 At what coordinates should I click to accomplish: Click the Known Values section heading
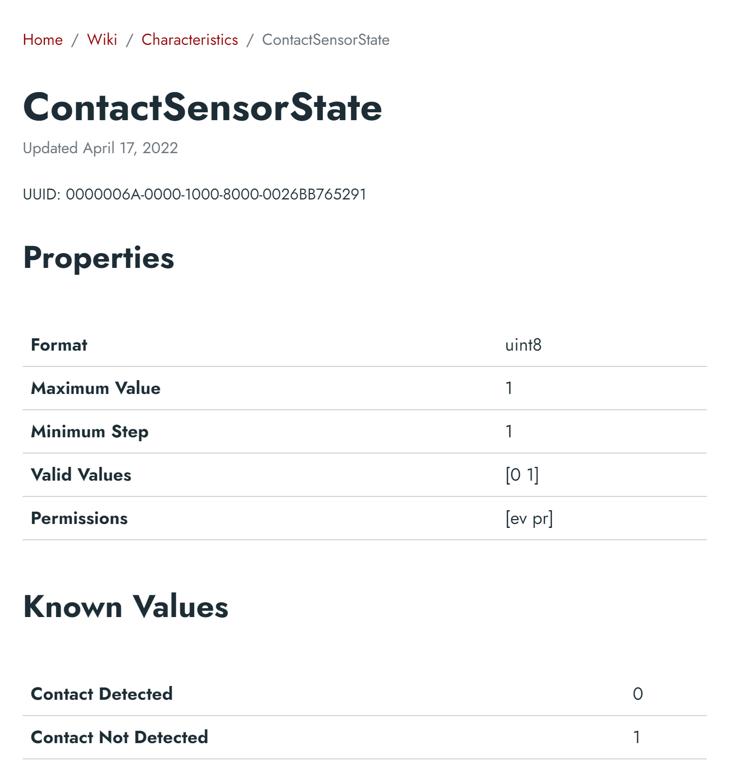126,606
